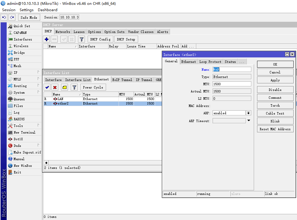
Task: Click the DHCP Config button
Action: (x=100, y=39)
